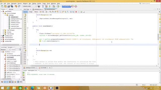
Task: Click the second circular profiling icon
Action: point(76,6)
